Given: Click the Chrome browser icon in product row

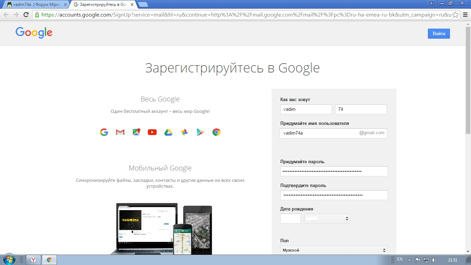Looking at the screenshot, I should (x=217, y=132).
